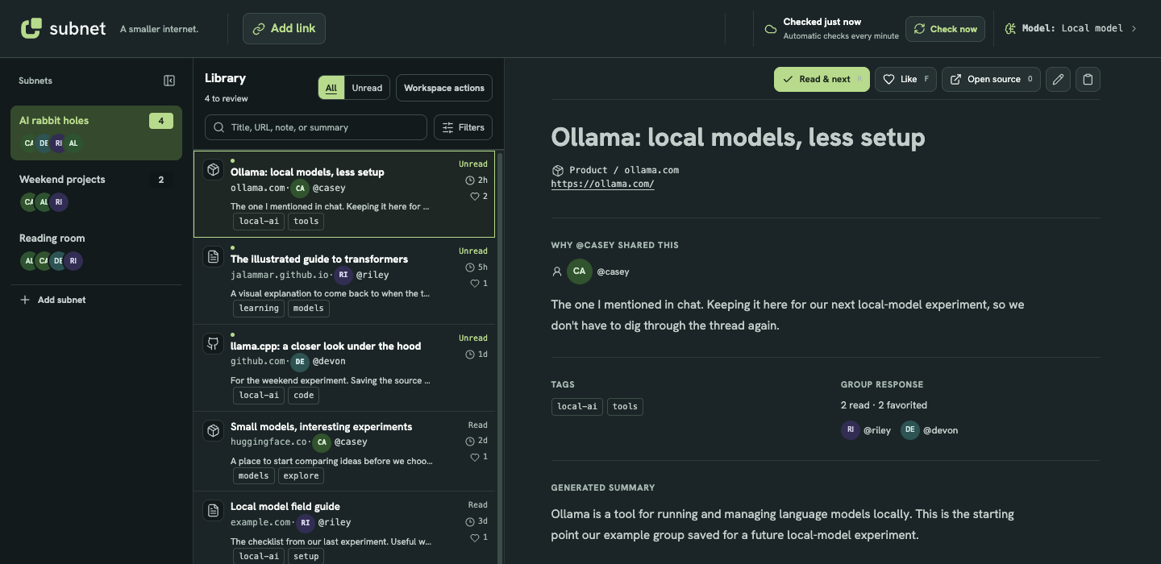Open llama.cpp: a closer look under the hood
Viewport: 1161px width, 564px height.
[x=344, y=368]
